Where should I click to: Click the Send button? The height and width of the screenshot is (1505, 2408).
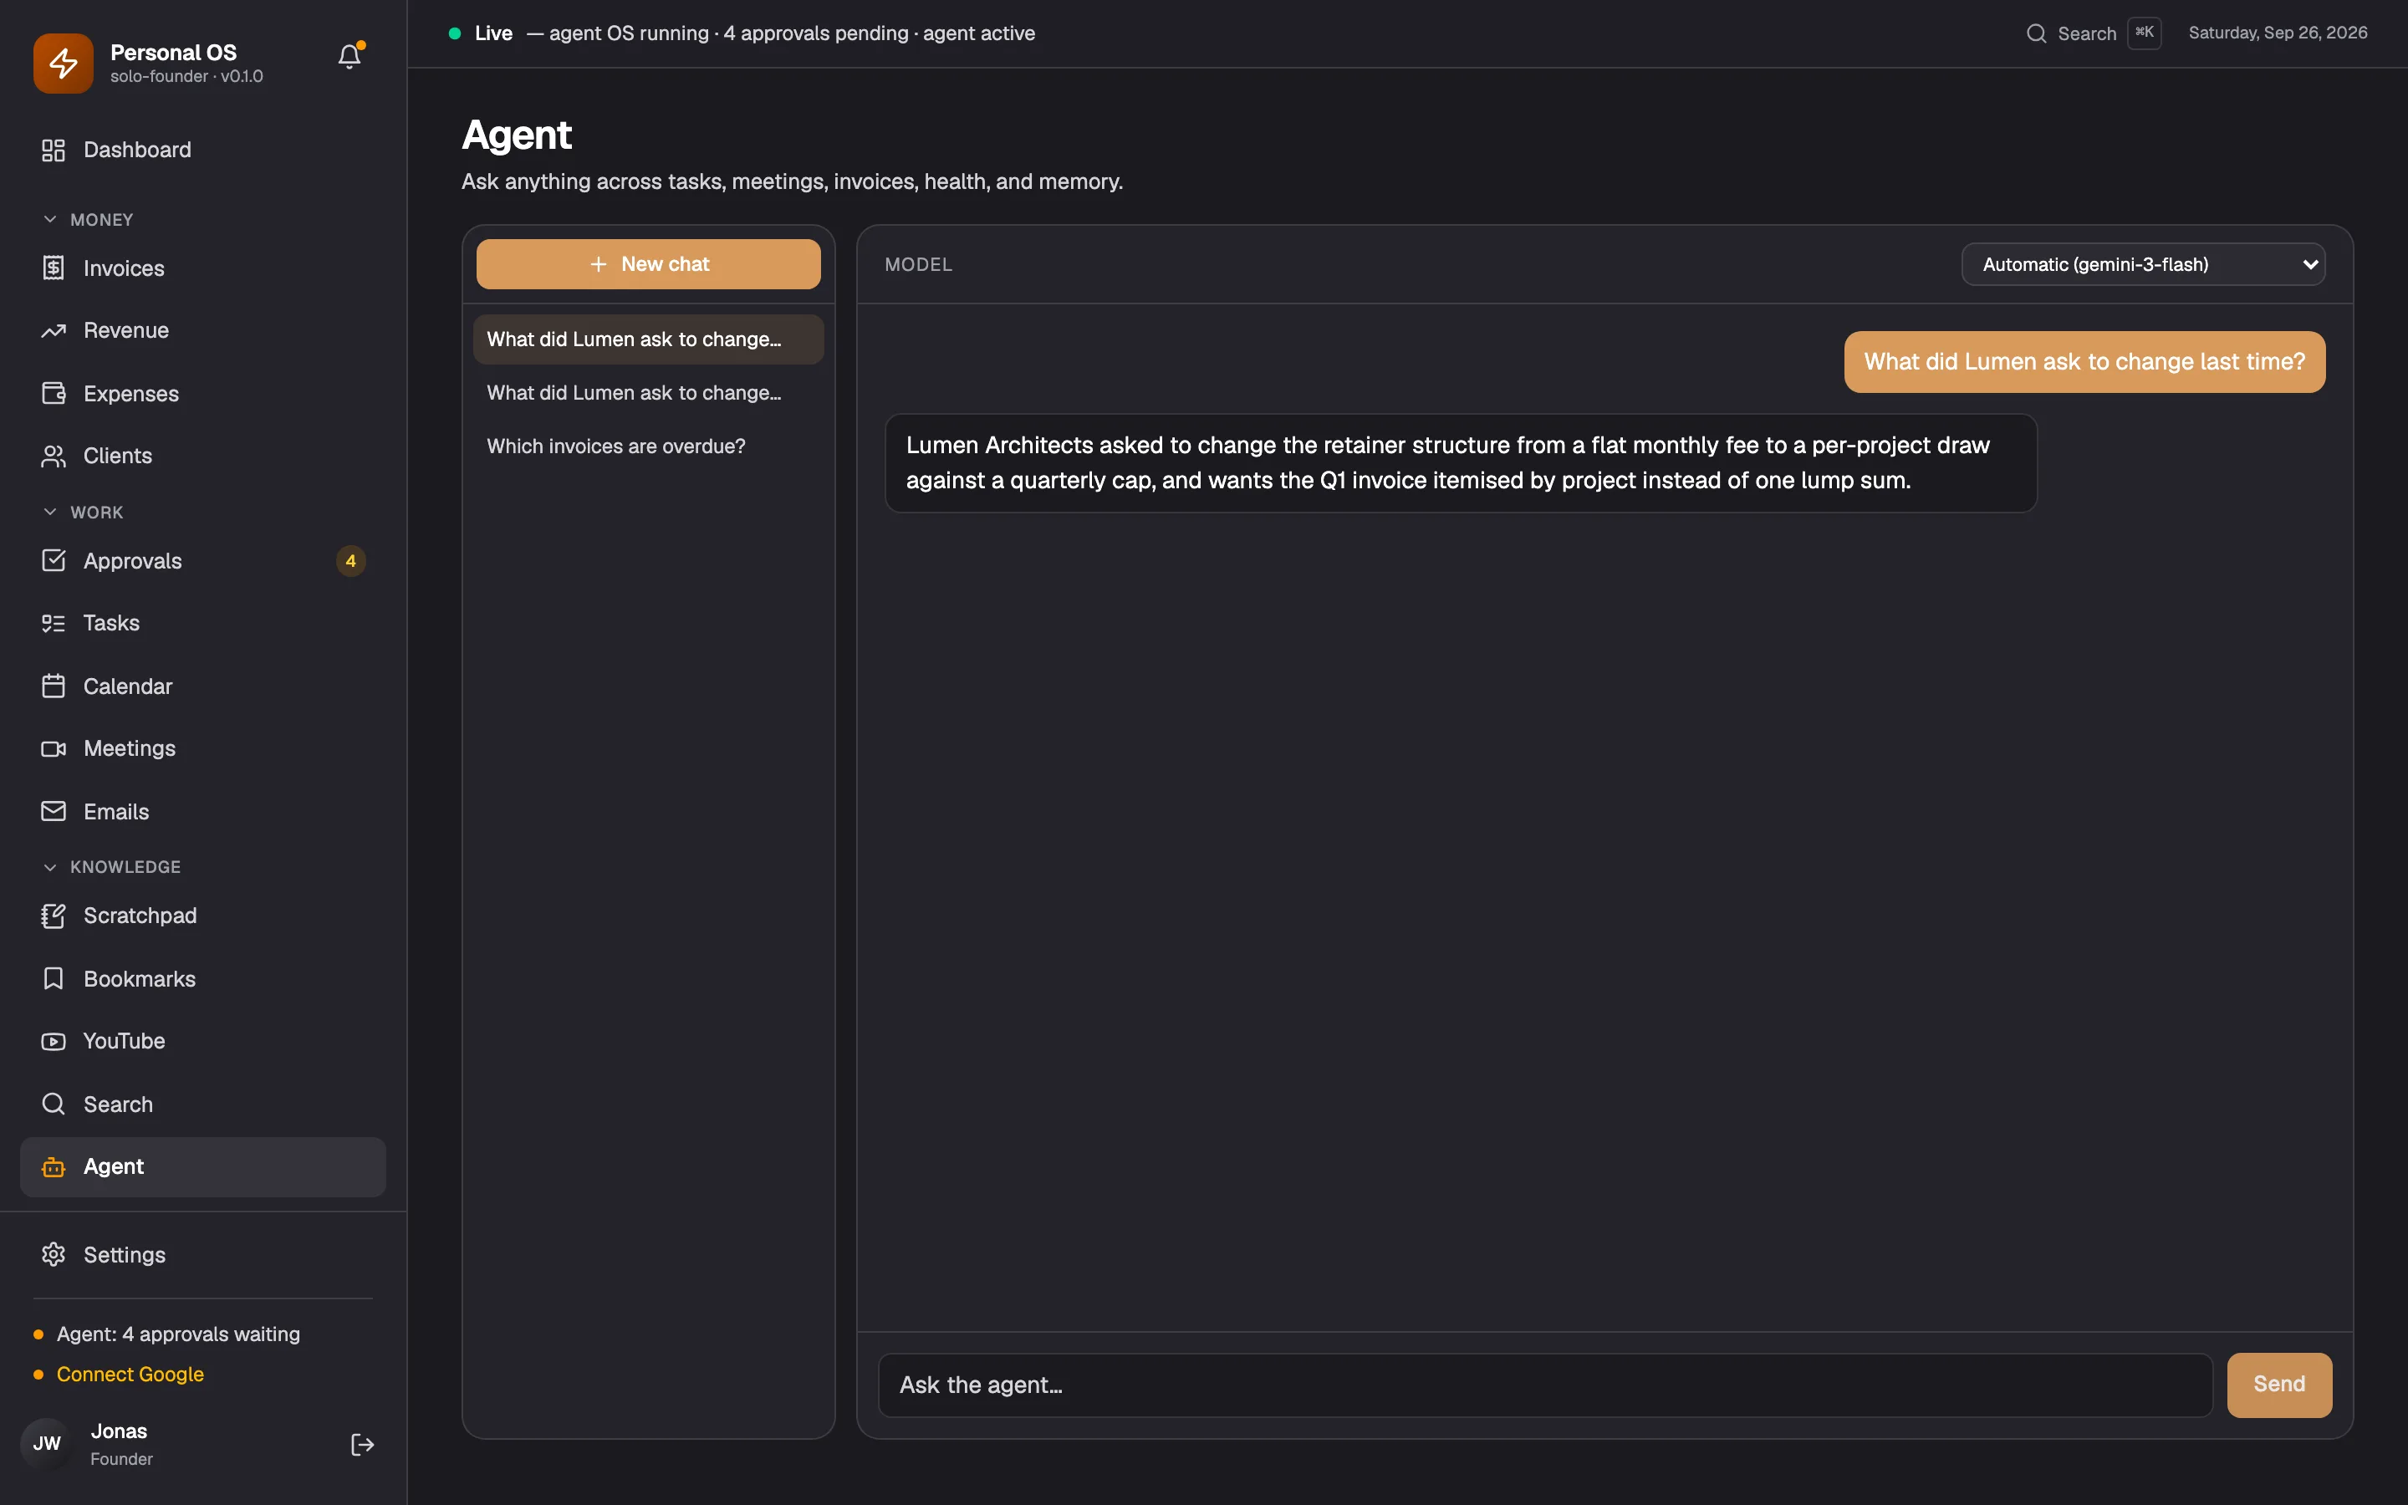point(2278,1385)
